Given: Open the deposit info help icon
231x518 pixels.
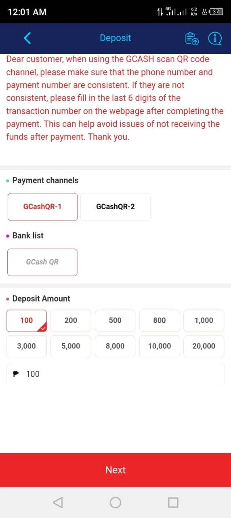Looking at the screenshot, I should 215,38.
